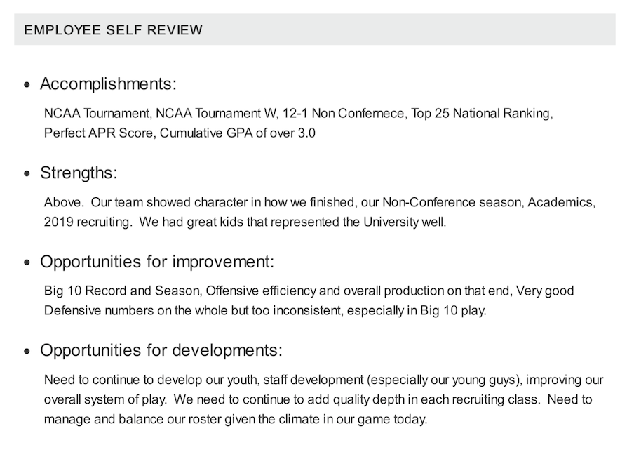Screen dimensions: 634x452
Task: Click the '2019 recruiting' sentence line
Action: tap(245, 222)
